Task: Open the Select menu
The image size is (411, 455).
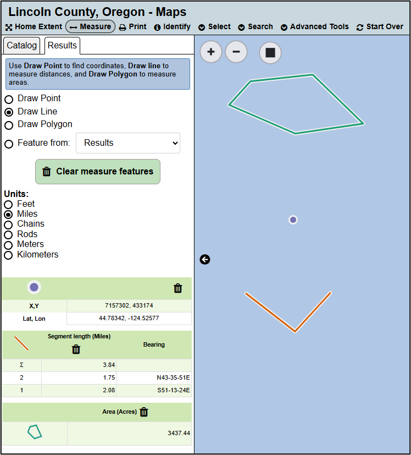Action: pos(214,27)
